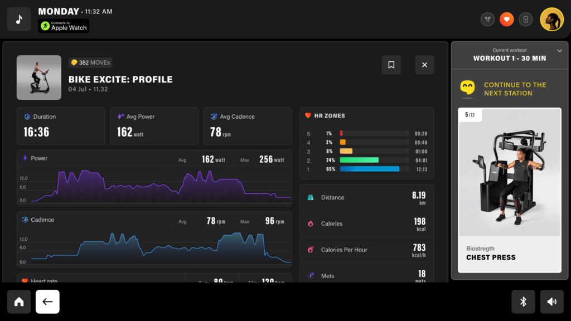Toggle the orange heart rate monitor button
Viewport: 571px width, 321px height.
click(506, 20)
